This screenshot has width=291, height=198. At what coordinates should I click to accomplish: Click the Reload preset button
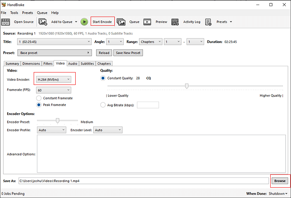pyautogui.click(x=104, y=53)
